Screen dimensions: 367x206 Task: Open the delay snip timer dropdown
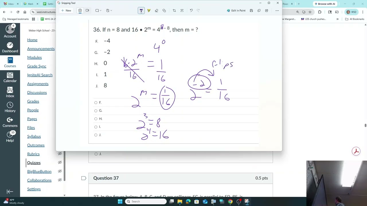[109, 11]
